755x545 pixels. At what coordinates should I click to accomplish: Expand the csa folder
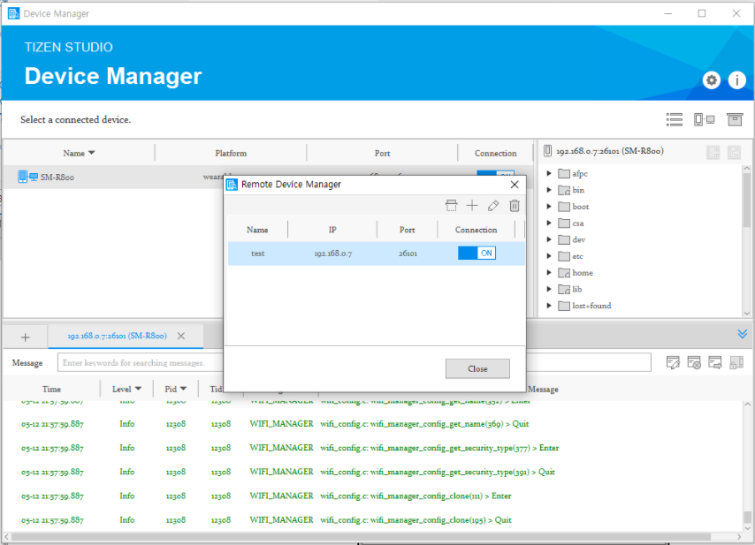(x=549, y=223)
